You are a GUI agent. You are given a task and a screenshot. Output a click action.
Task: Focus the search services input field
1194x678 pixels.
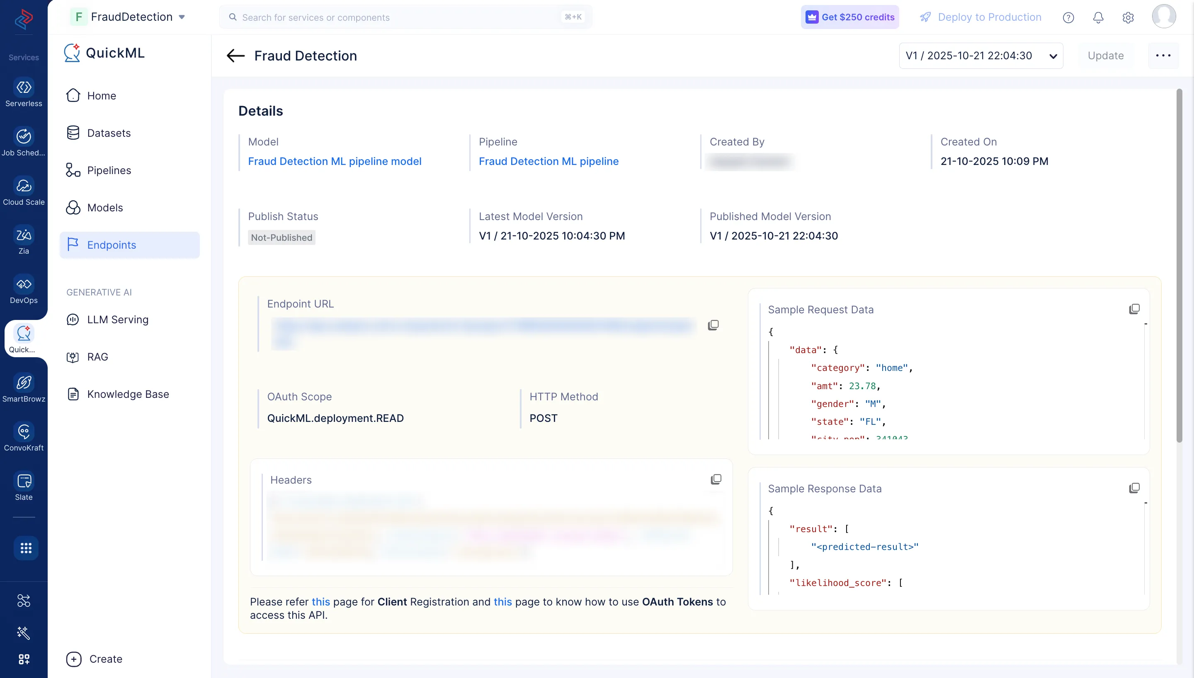[400, 17]
